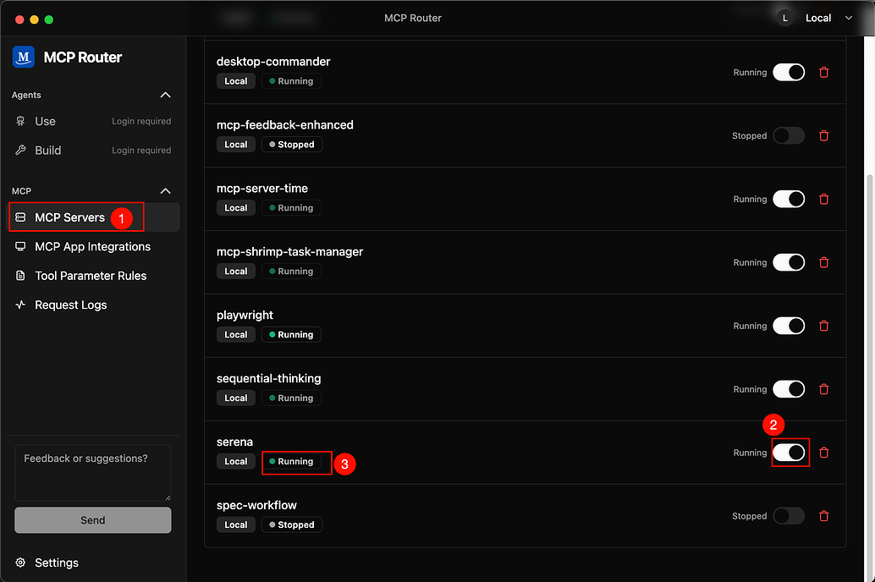The width and height of the screenshot is (875, 582).
Task: Click the playwright server name
Action: coord(245,316)
